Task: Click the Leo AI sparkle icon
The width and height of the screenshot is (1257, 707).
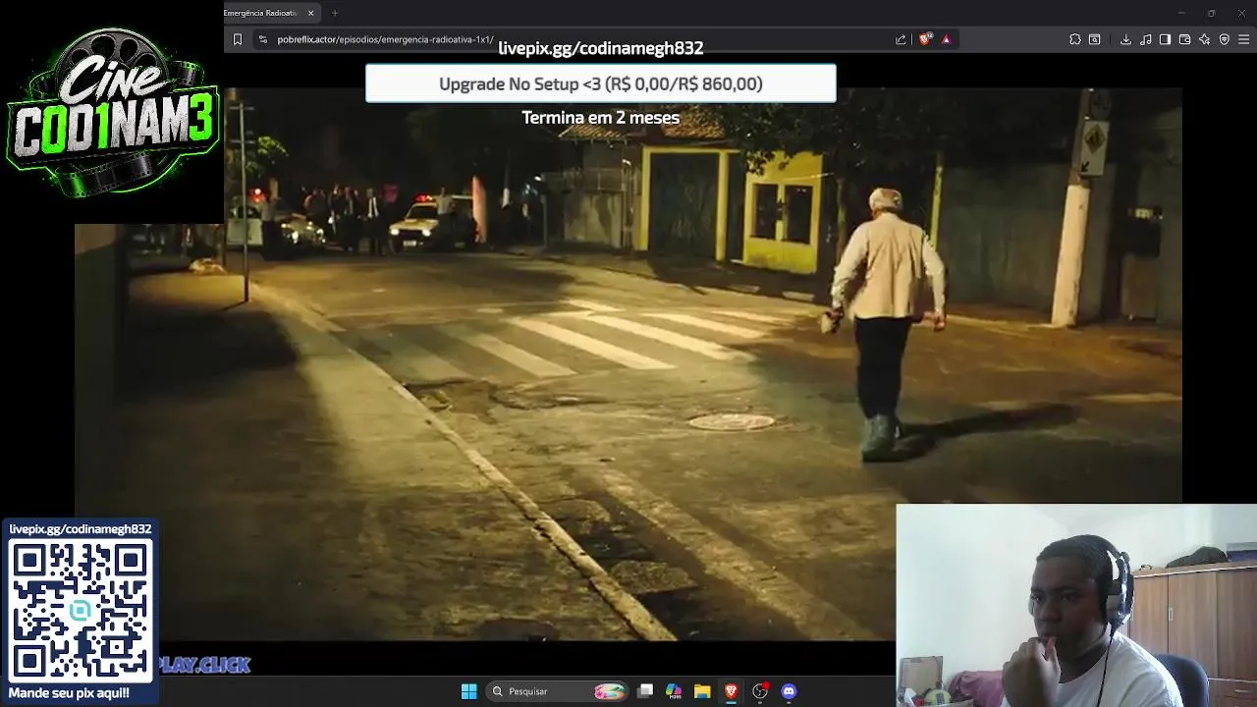Action: (1204, 39)
